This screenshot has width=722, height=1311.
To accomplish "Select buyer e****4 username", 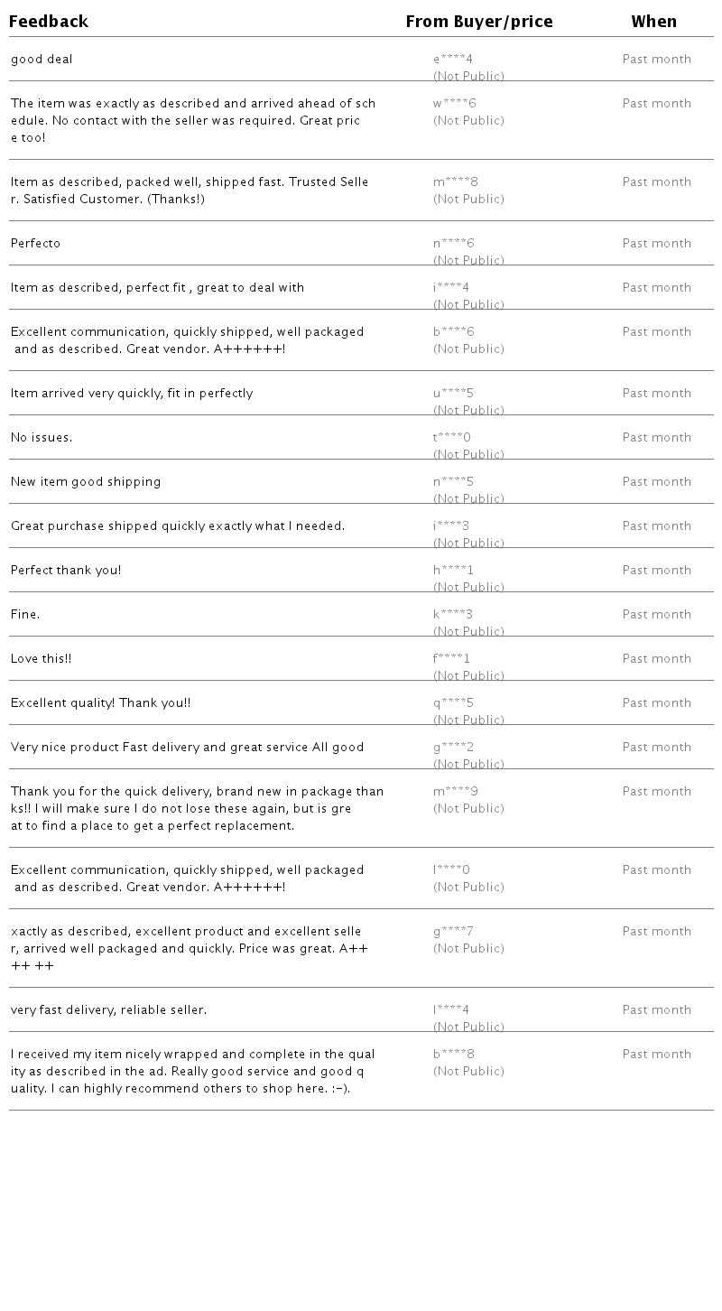I will 452,60.
